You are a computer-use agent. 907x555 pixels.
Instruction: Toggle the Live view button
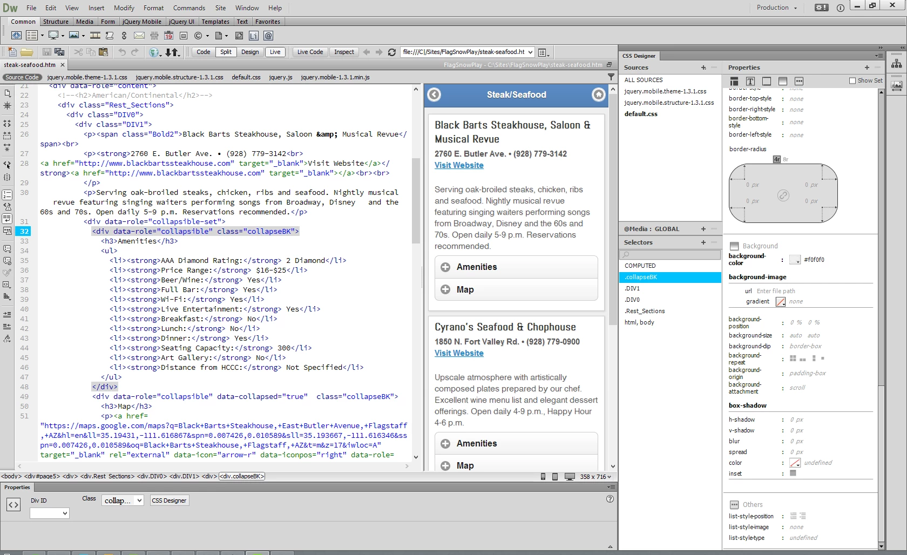pos(275,52)
